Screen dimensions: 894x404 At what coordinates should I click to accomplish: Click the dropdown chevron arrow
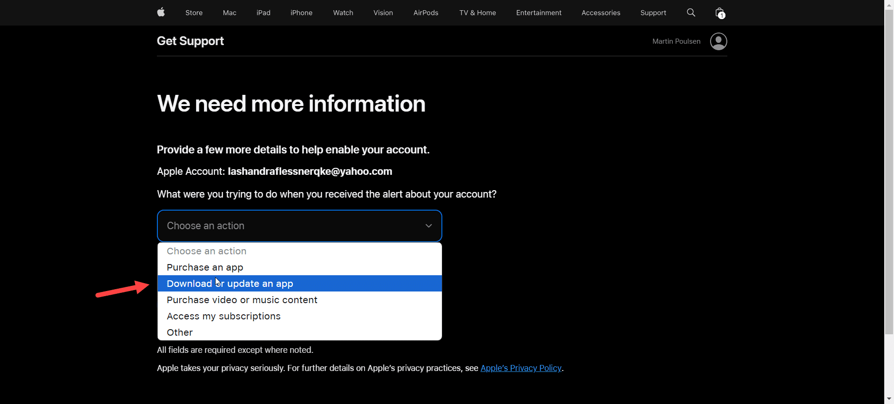429,226
